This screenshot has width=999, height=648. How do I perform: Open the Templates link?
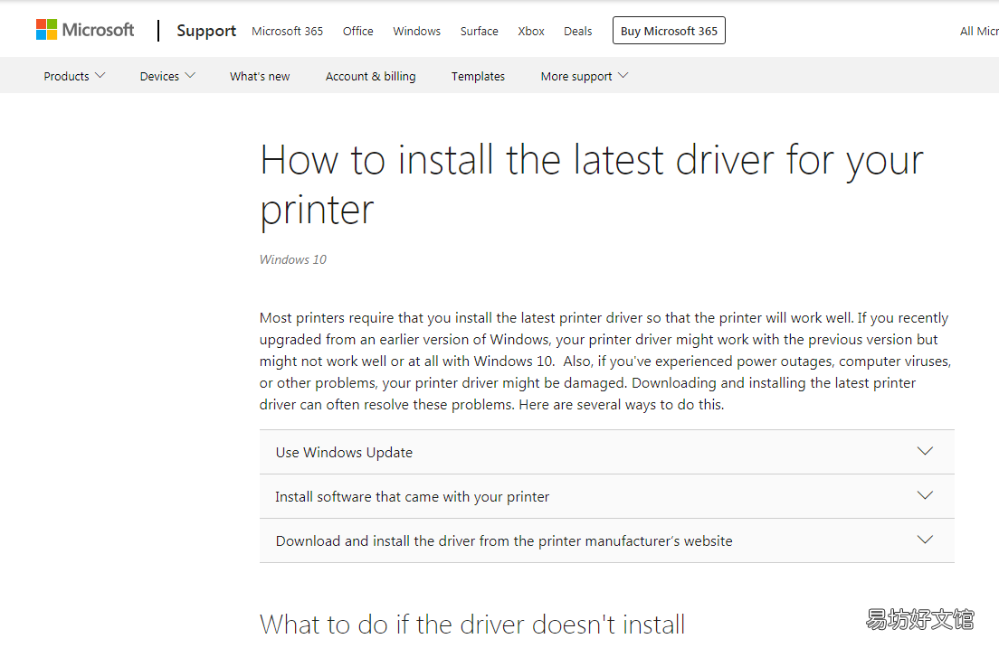(x=478, y=77)
